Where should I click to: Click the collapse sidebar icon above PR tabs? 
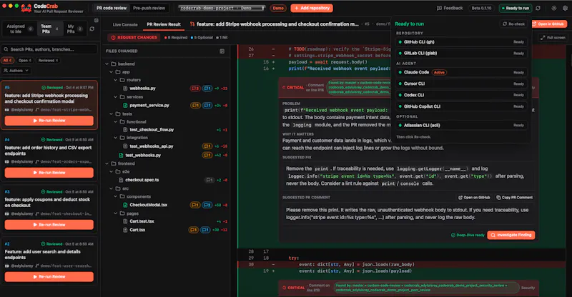point(97,21)
